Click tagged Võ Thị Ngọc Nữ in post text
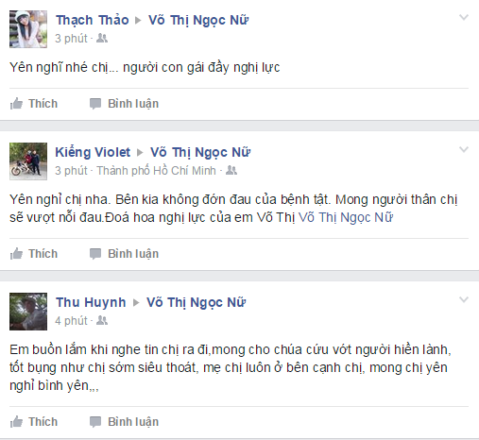This screenshot has width=479, height=440. [346, 217]
